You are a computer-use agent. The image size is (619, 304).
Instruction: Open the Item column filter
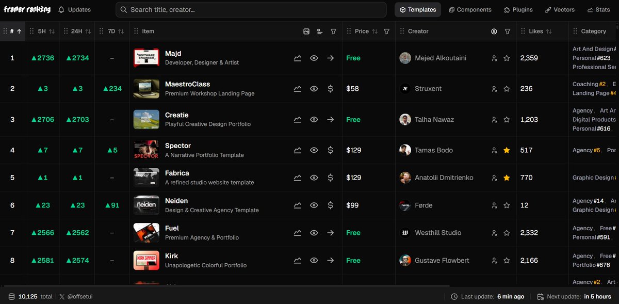(333, 31)
